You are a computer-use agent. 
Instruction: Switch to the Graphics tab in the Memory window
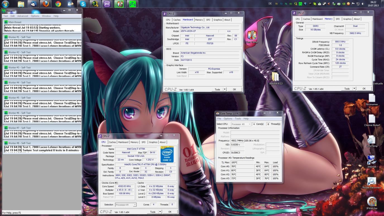(x=347, y=19)
